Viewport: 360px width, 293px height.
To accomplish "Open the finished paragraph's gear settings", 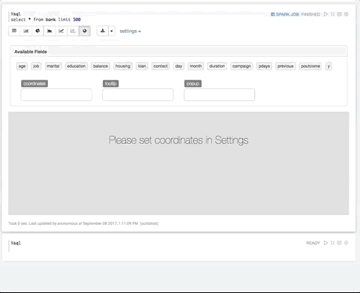I will click(346, 14).
